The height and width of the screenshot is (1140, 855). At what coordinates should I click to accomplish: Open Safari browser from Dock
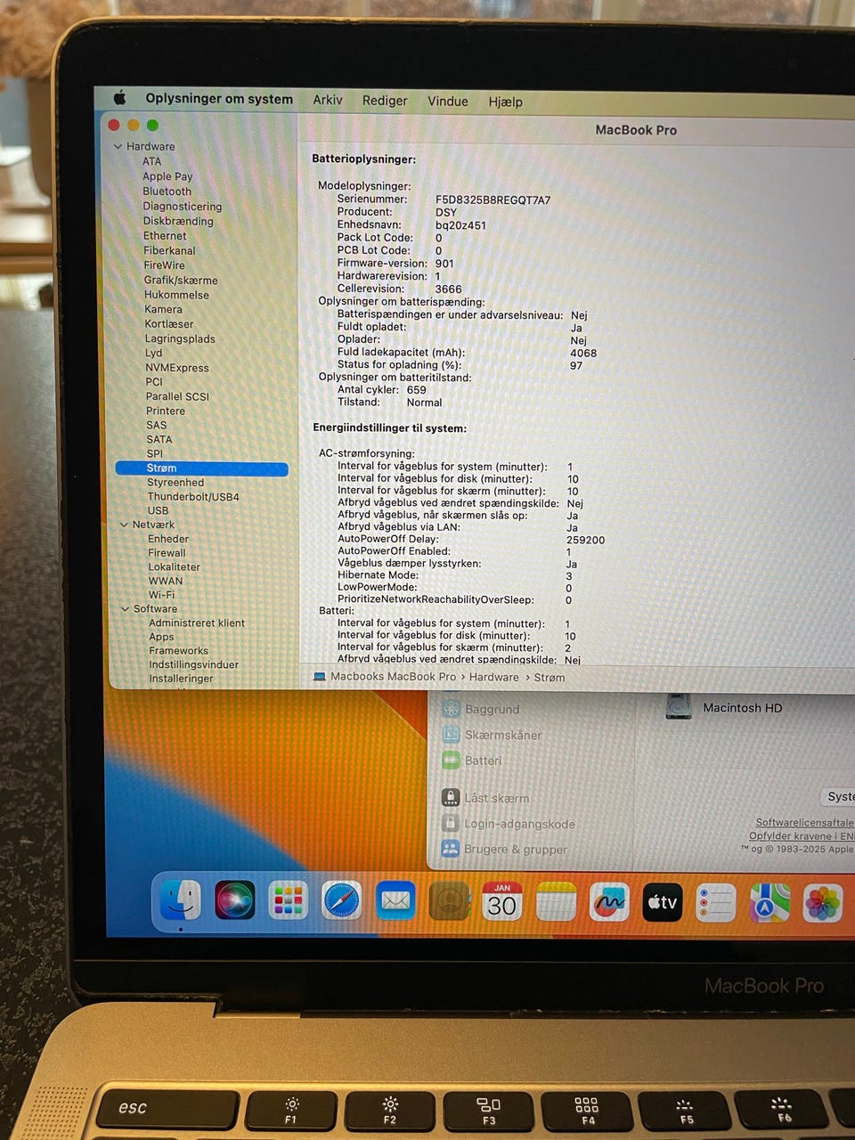pyautogui.click(x=342, y=901)
